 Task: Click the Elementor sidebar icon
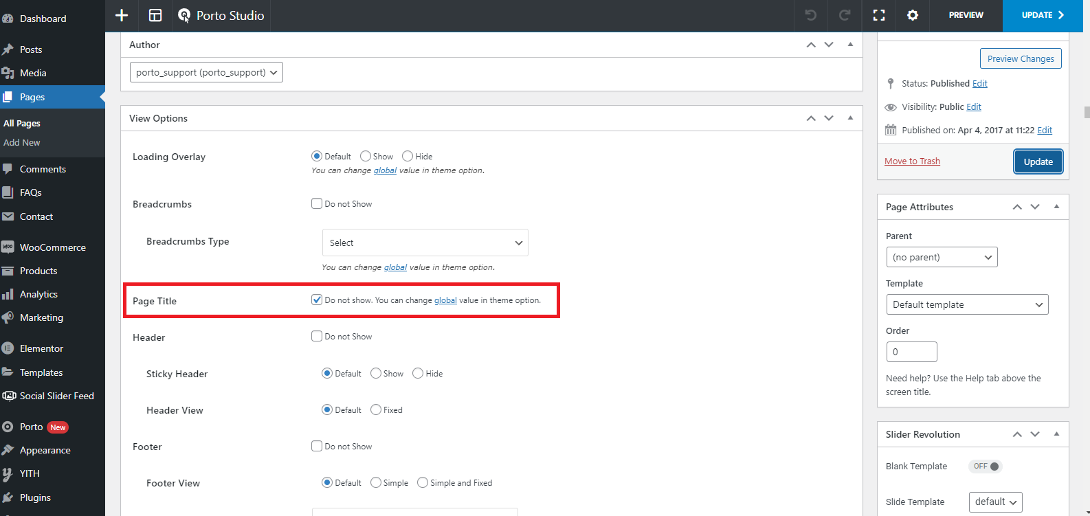tap(8, 348)
